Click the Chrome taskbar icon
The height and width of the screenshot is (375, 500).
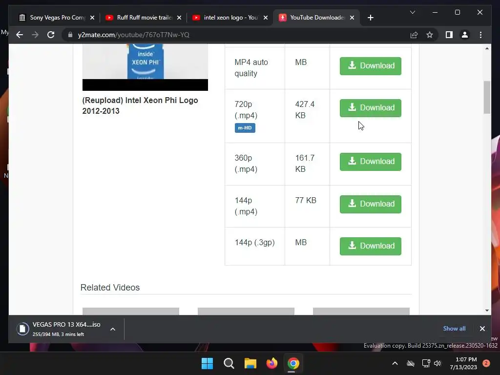pos(293,363)
